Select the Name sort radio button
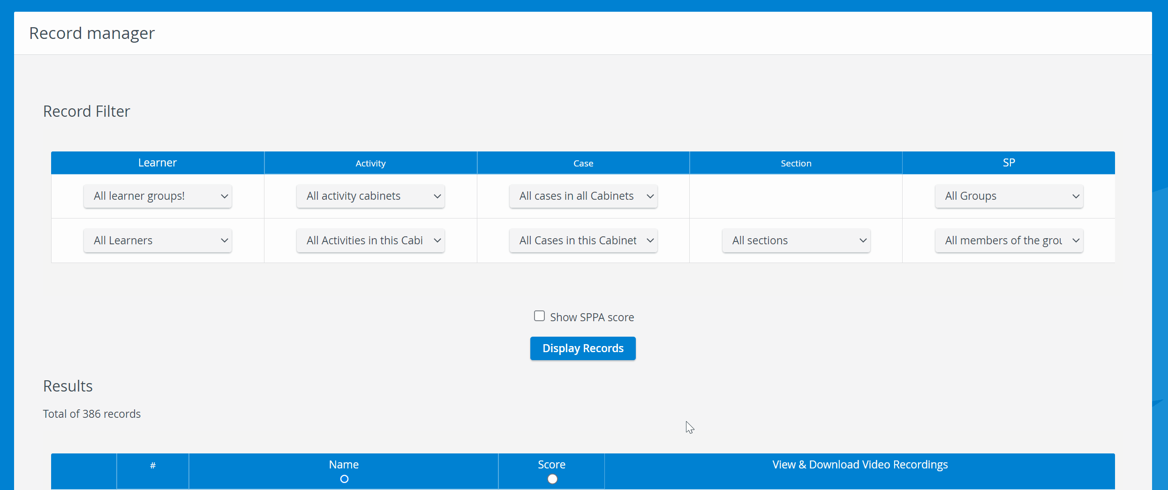 coord(344,479)
